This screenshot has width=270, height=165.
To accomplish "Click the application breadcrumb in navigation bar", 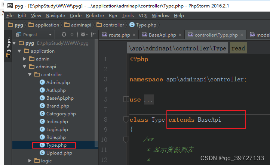I will point(44,25).
